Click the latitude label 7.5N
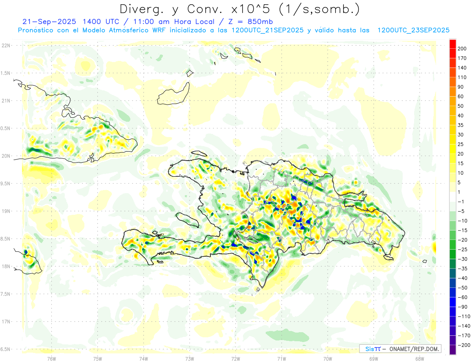471x364 pixels. (x=5, y=294)
